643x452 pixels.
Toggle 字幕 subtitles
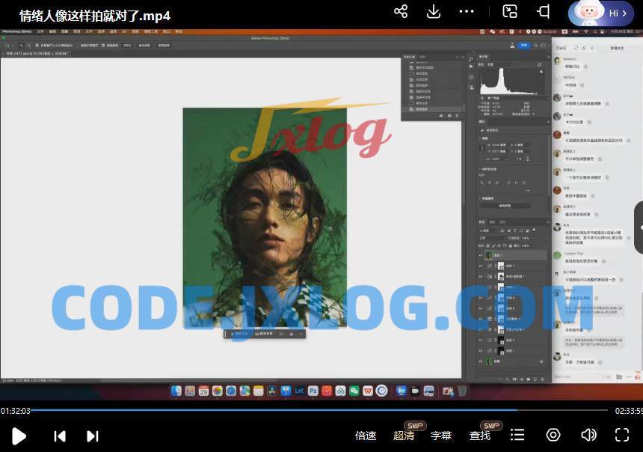pos(441,436)
